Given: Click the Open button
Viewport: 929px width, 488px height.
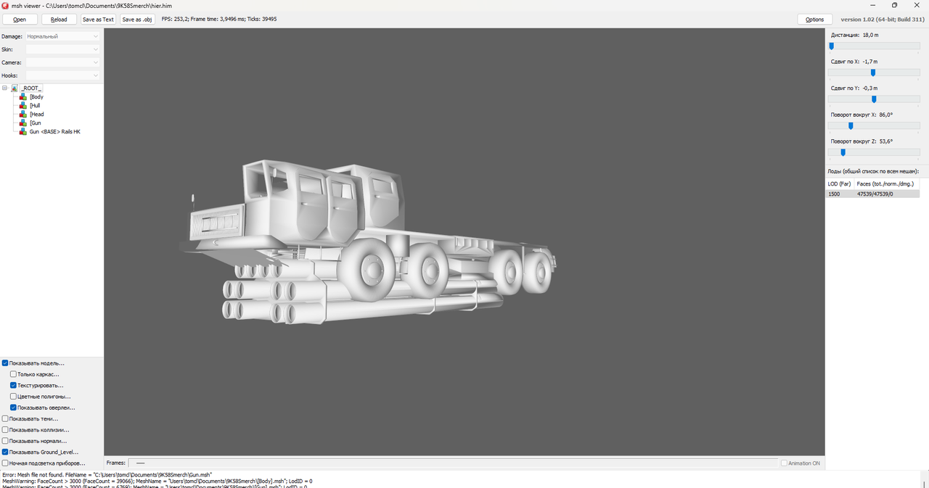Looking at the screenshot, I should pyautogui.click(x=20, y=20).
